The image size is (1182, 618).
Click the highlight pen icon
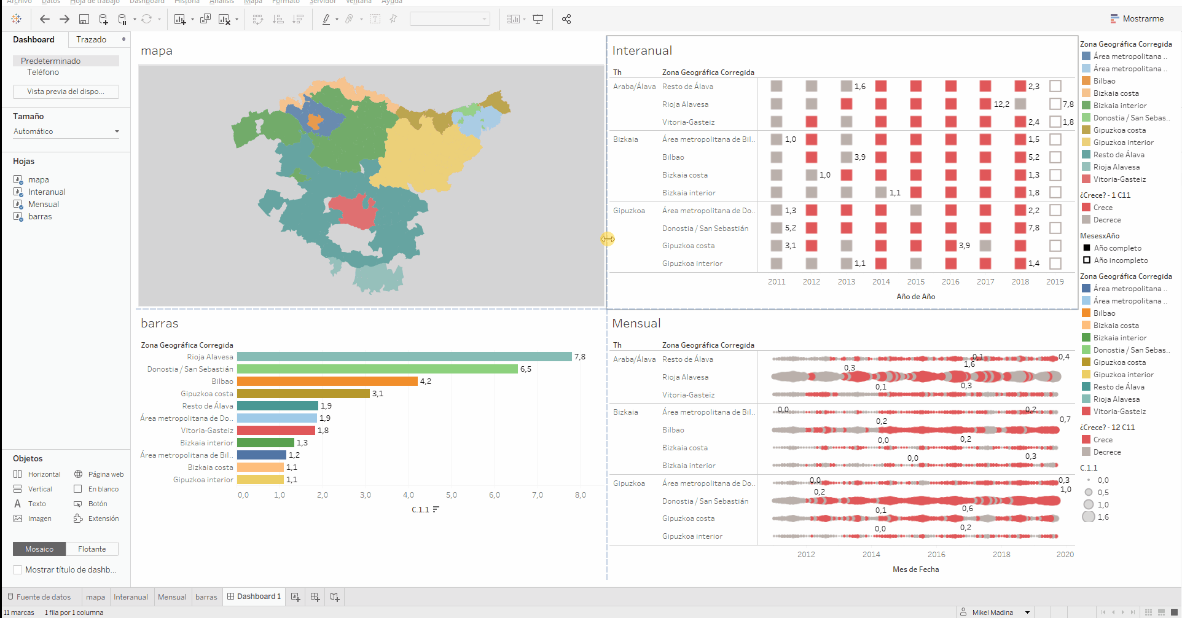326,19
